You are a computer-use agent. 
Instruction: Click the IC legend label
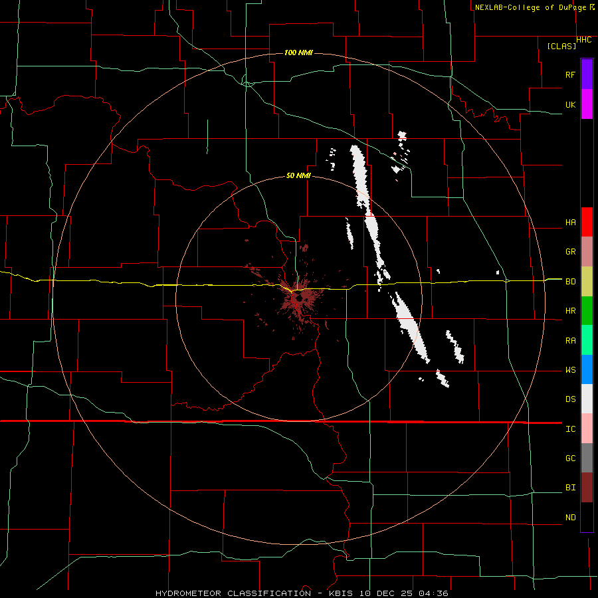tap(570, 429)
